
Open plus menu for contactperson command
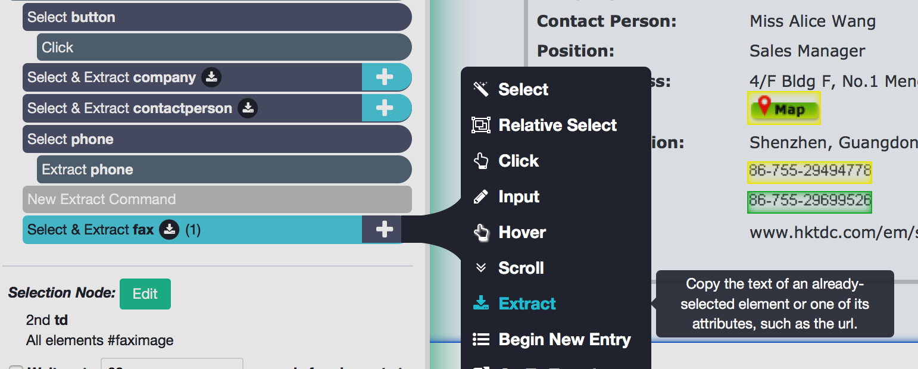pyautogui.click(x=385, y=108)
